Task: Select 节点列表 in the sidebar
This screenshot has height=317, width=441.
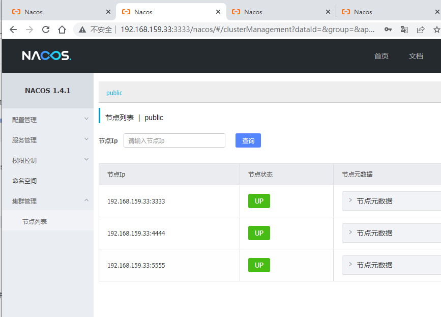Action: [48, 221]
